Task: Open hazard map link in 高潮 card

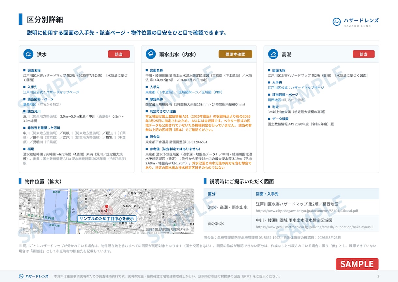Action: click(x=296, y=88)
